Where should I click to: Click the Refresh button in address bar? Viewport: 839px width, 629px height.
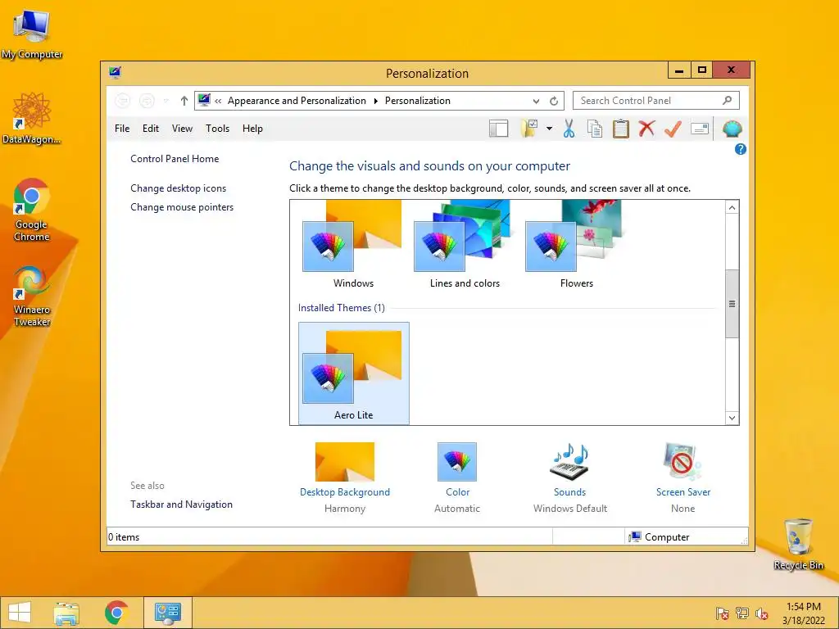554,101
